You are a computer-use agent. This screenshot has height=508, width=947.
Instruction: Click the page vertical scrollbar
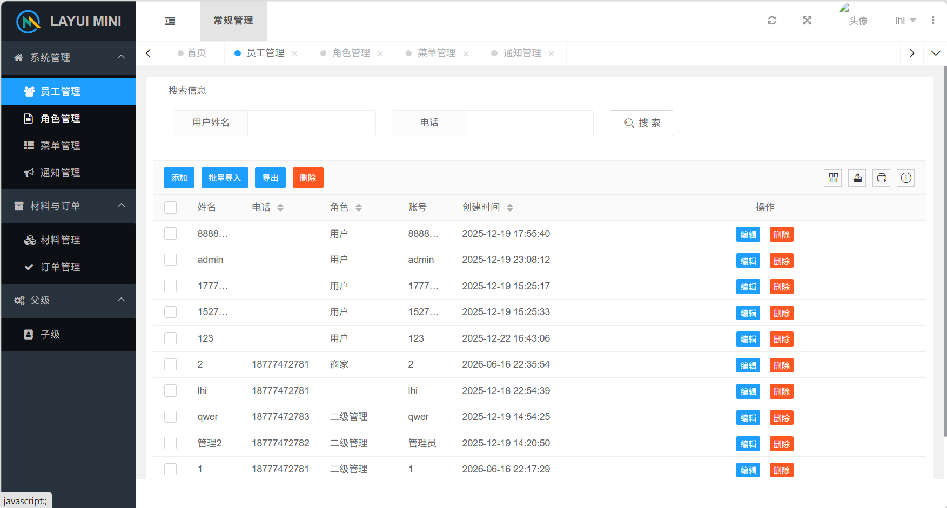coord(945,251)
